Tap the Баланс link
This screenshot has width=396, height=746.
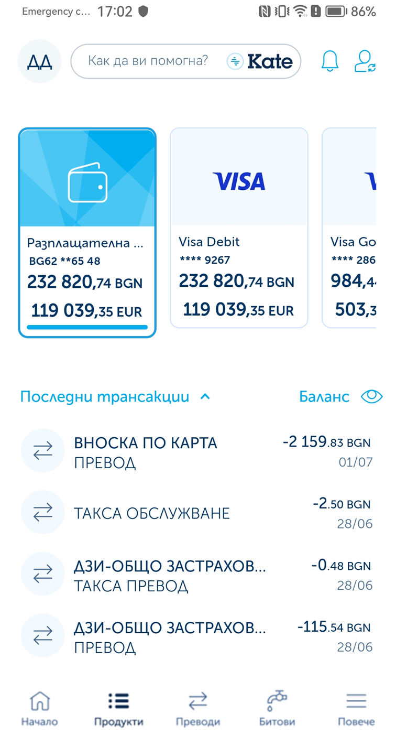[x=324, y=397]
